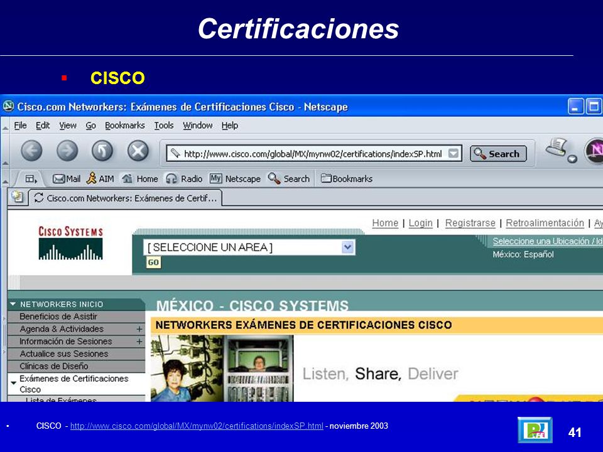Open Radio from the personal toolbar

click(184, 179)
